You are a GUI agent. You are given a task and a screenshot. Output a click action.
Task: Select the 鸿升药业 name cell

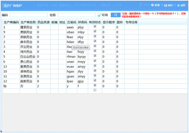tap(28, 52)
